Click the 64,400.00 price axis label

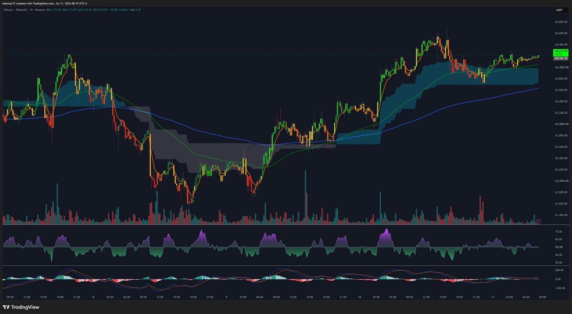[x=561, y=45]
